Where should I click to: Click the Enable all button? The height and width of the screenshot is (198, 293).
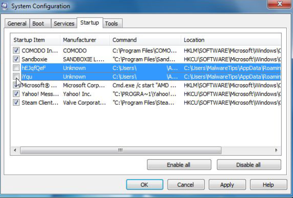click(179, 165)
